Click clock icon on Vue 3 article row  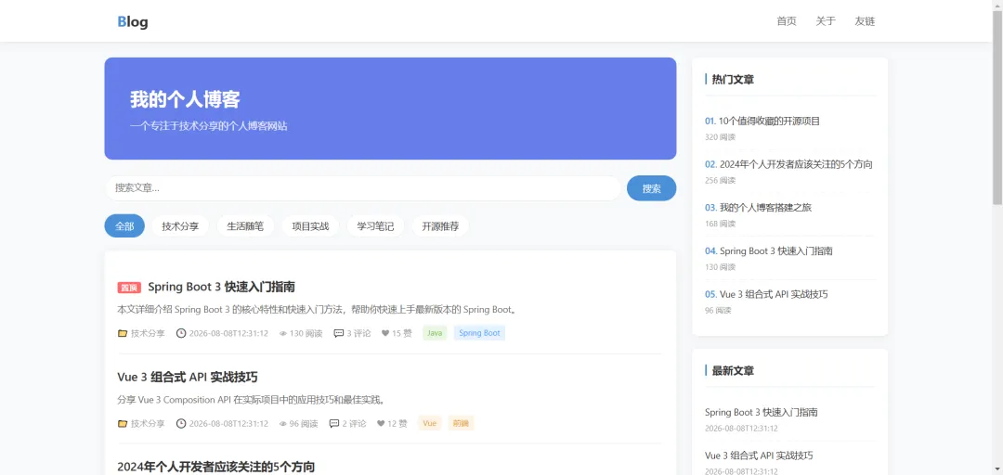[181, 423]
